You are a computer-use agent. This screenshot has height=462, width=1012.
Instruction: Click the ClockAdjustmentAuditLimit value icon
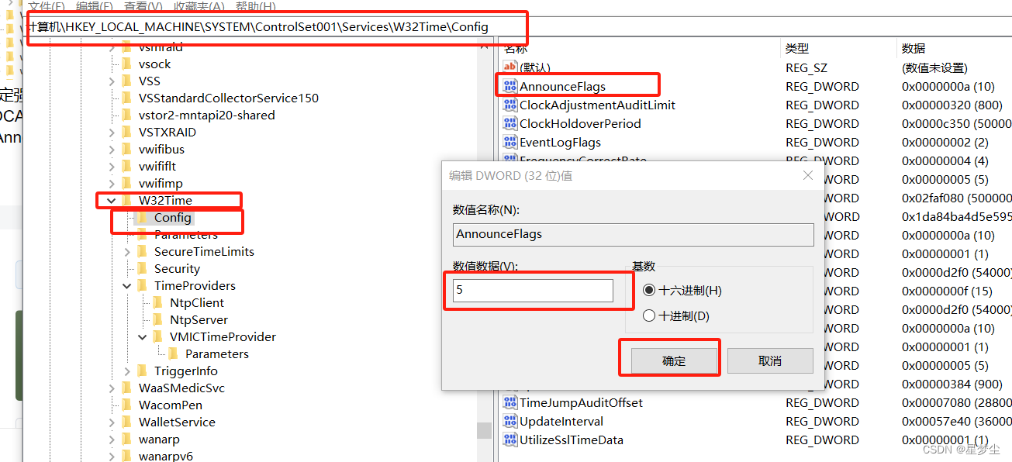tap(509, 105)
